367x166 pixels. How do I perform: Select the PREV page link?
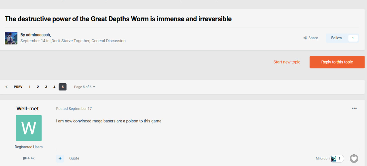18,87
